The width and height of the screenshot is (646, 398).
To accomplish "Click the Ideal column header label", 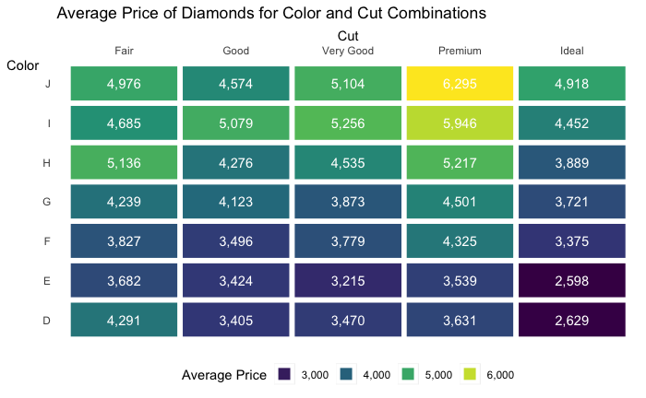I will pos(572,51).
